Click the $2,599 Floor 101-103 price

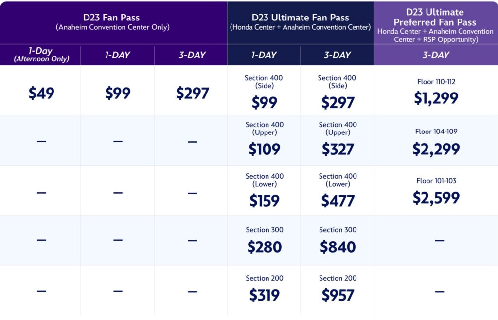point(436,198)
